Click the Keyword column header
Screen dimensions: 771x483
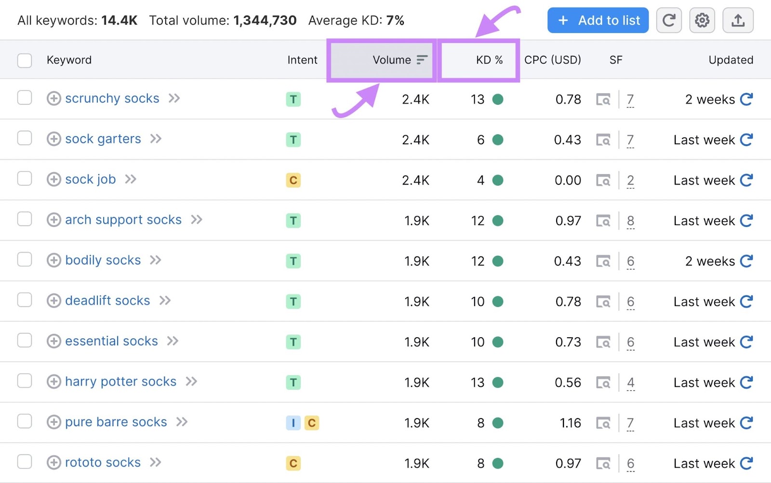69,60
